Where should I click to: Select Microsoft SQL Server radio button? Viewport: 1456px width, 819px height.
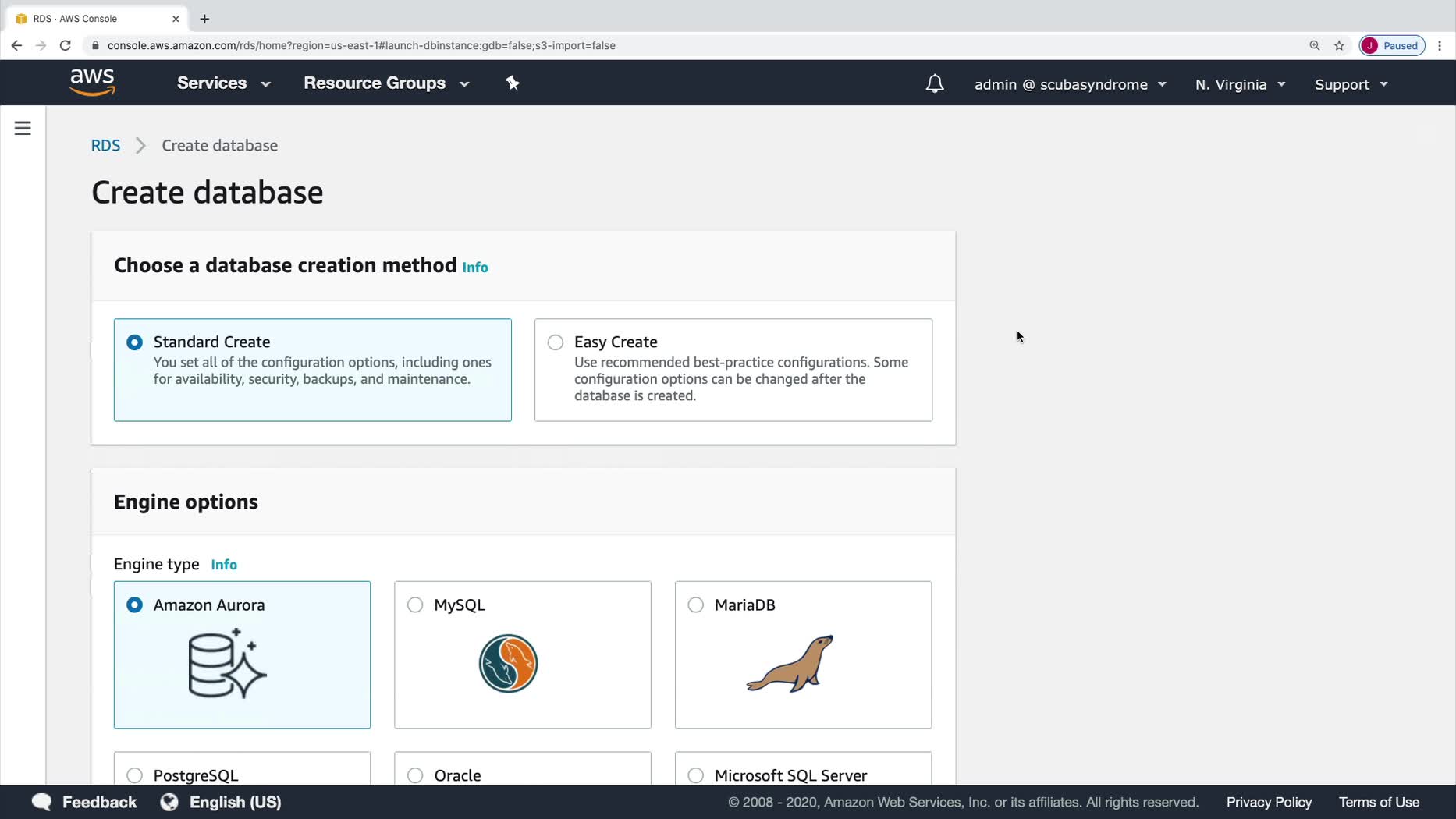695,775
